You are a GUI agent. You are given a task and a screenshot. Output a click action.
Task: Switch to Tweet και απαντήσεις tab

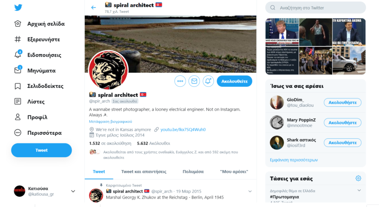tap(144, 172)
